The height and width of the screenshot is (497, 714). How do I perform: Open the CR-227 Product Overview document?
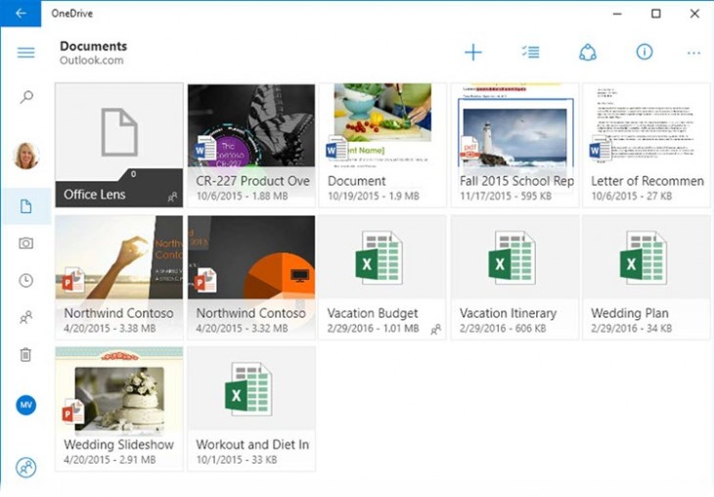coord(251,145)
